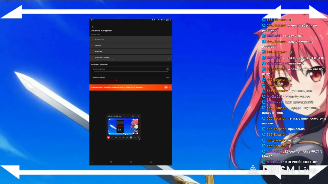Image resolution: width=328 pixels, height=184 pixels.
Task: Click the '30%' device volume value
Action: (x=167, y=77)
